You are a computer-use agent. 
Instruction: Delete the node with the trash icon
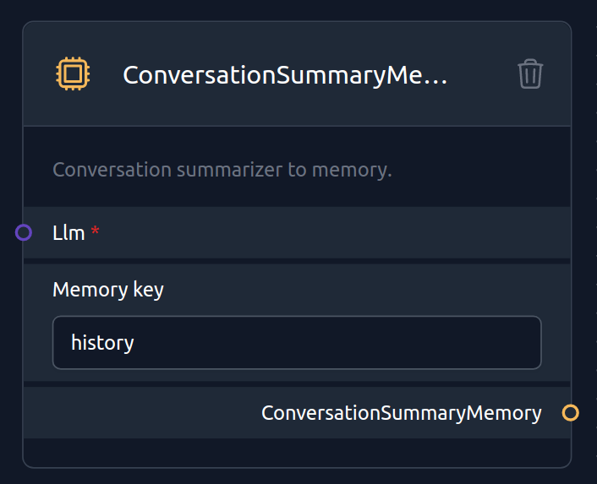[530, 73]
